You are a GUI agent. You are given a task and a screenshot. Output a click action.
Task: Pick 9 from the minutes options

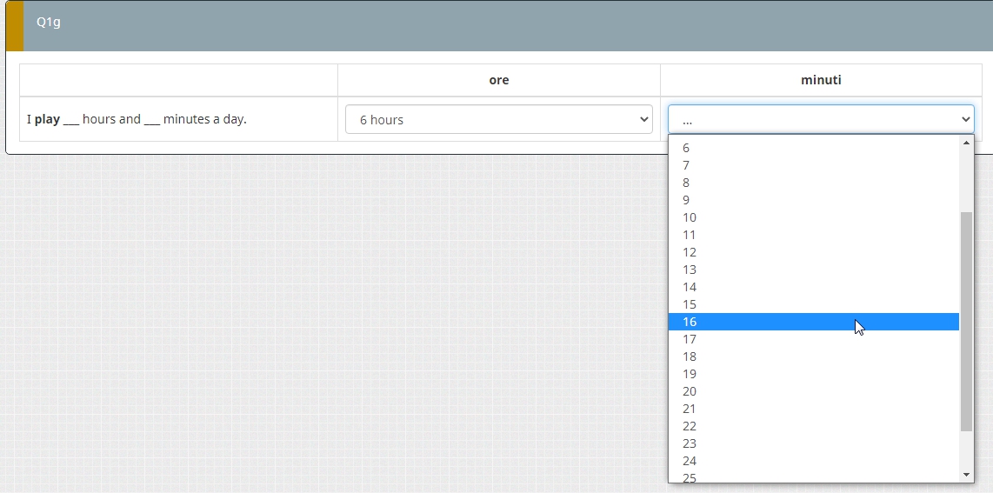(813, 200)
